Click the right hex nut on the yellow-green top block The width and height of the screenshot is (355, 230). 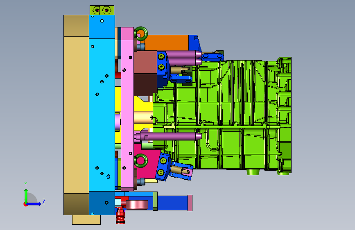(x=106, y=10)
